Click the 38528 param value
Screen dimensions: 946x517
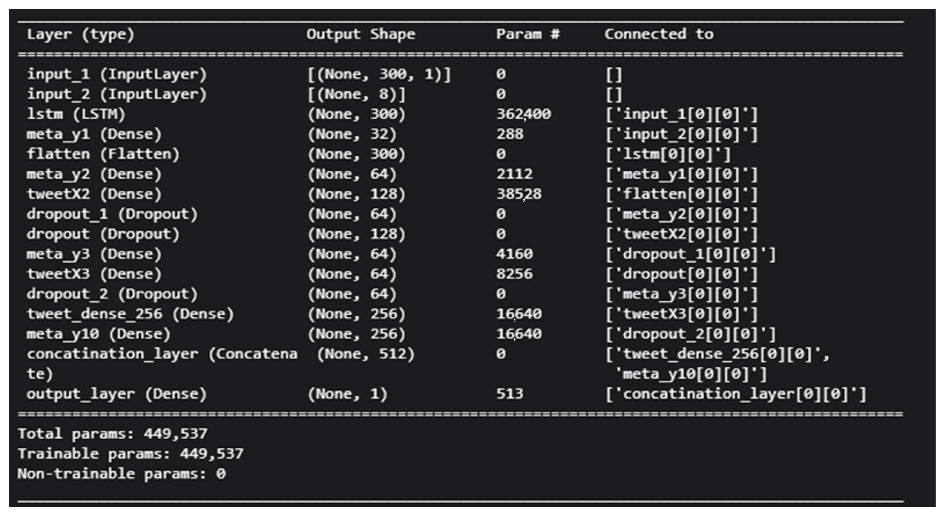click(519, 194)
